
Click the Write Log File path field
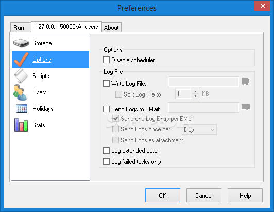[x=203, y=82]
